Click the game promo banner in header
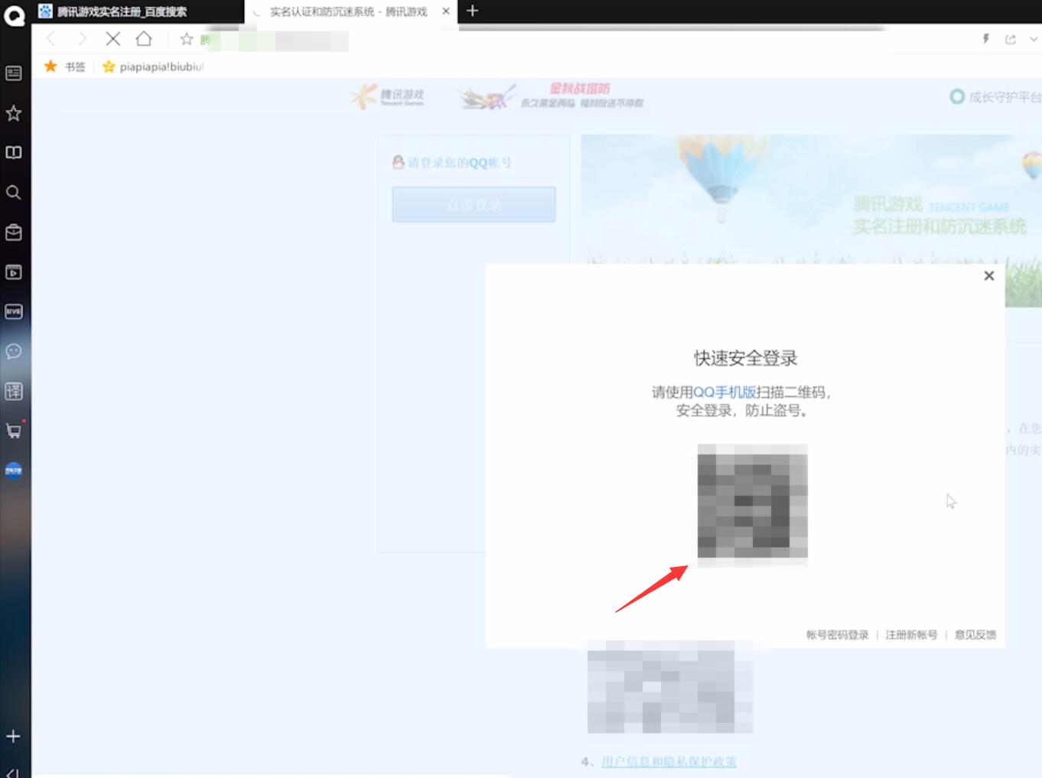Screen dimensions: 1042x778 [552, 96]
